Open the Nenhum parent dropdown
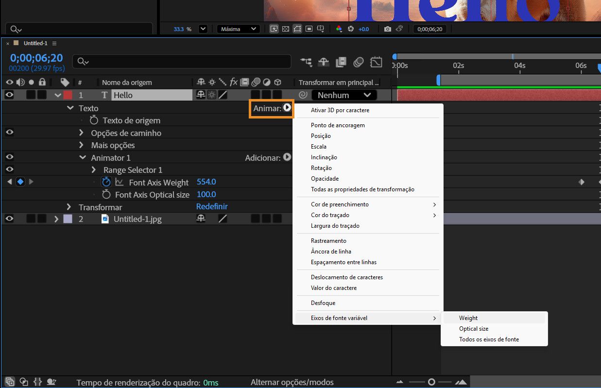 (344, 95)
